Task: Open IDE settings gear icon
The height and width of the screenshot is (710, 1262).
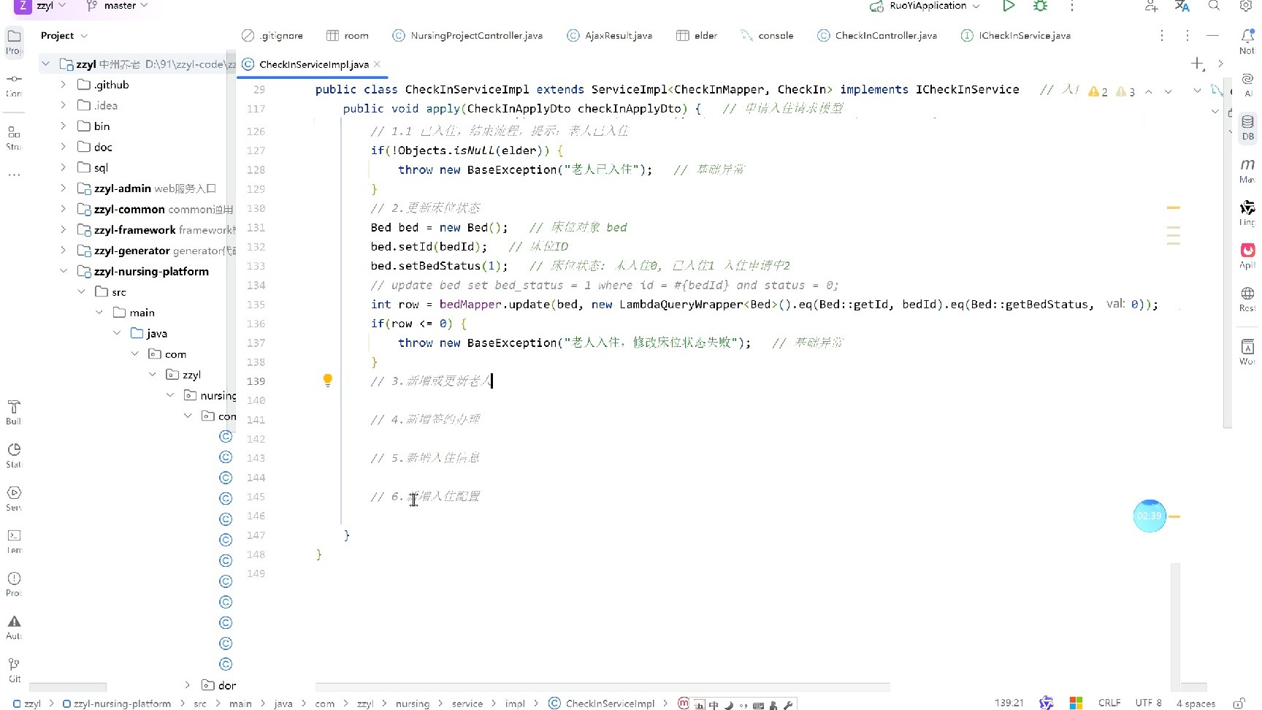Action: tap(1246, 6)
